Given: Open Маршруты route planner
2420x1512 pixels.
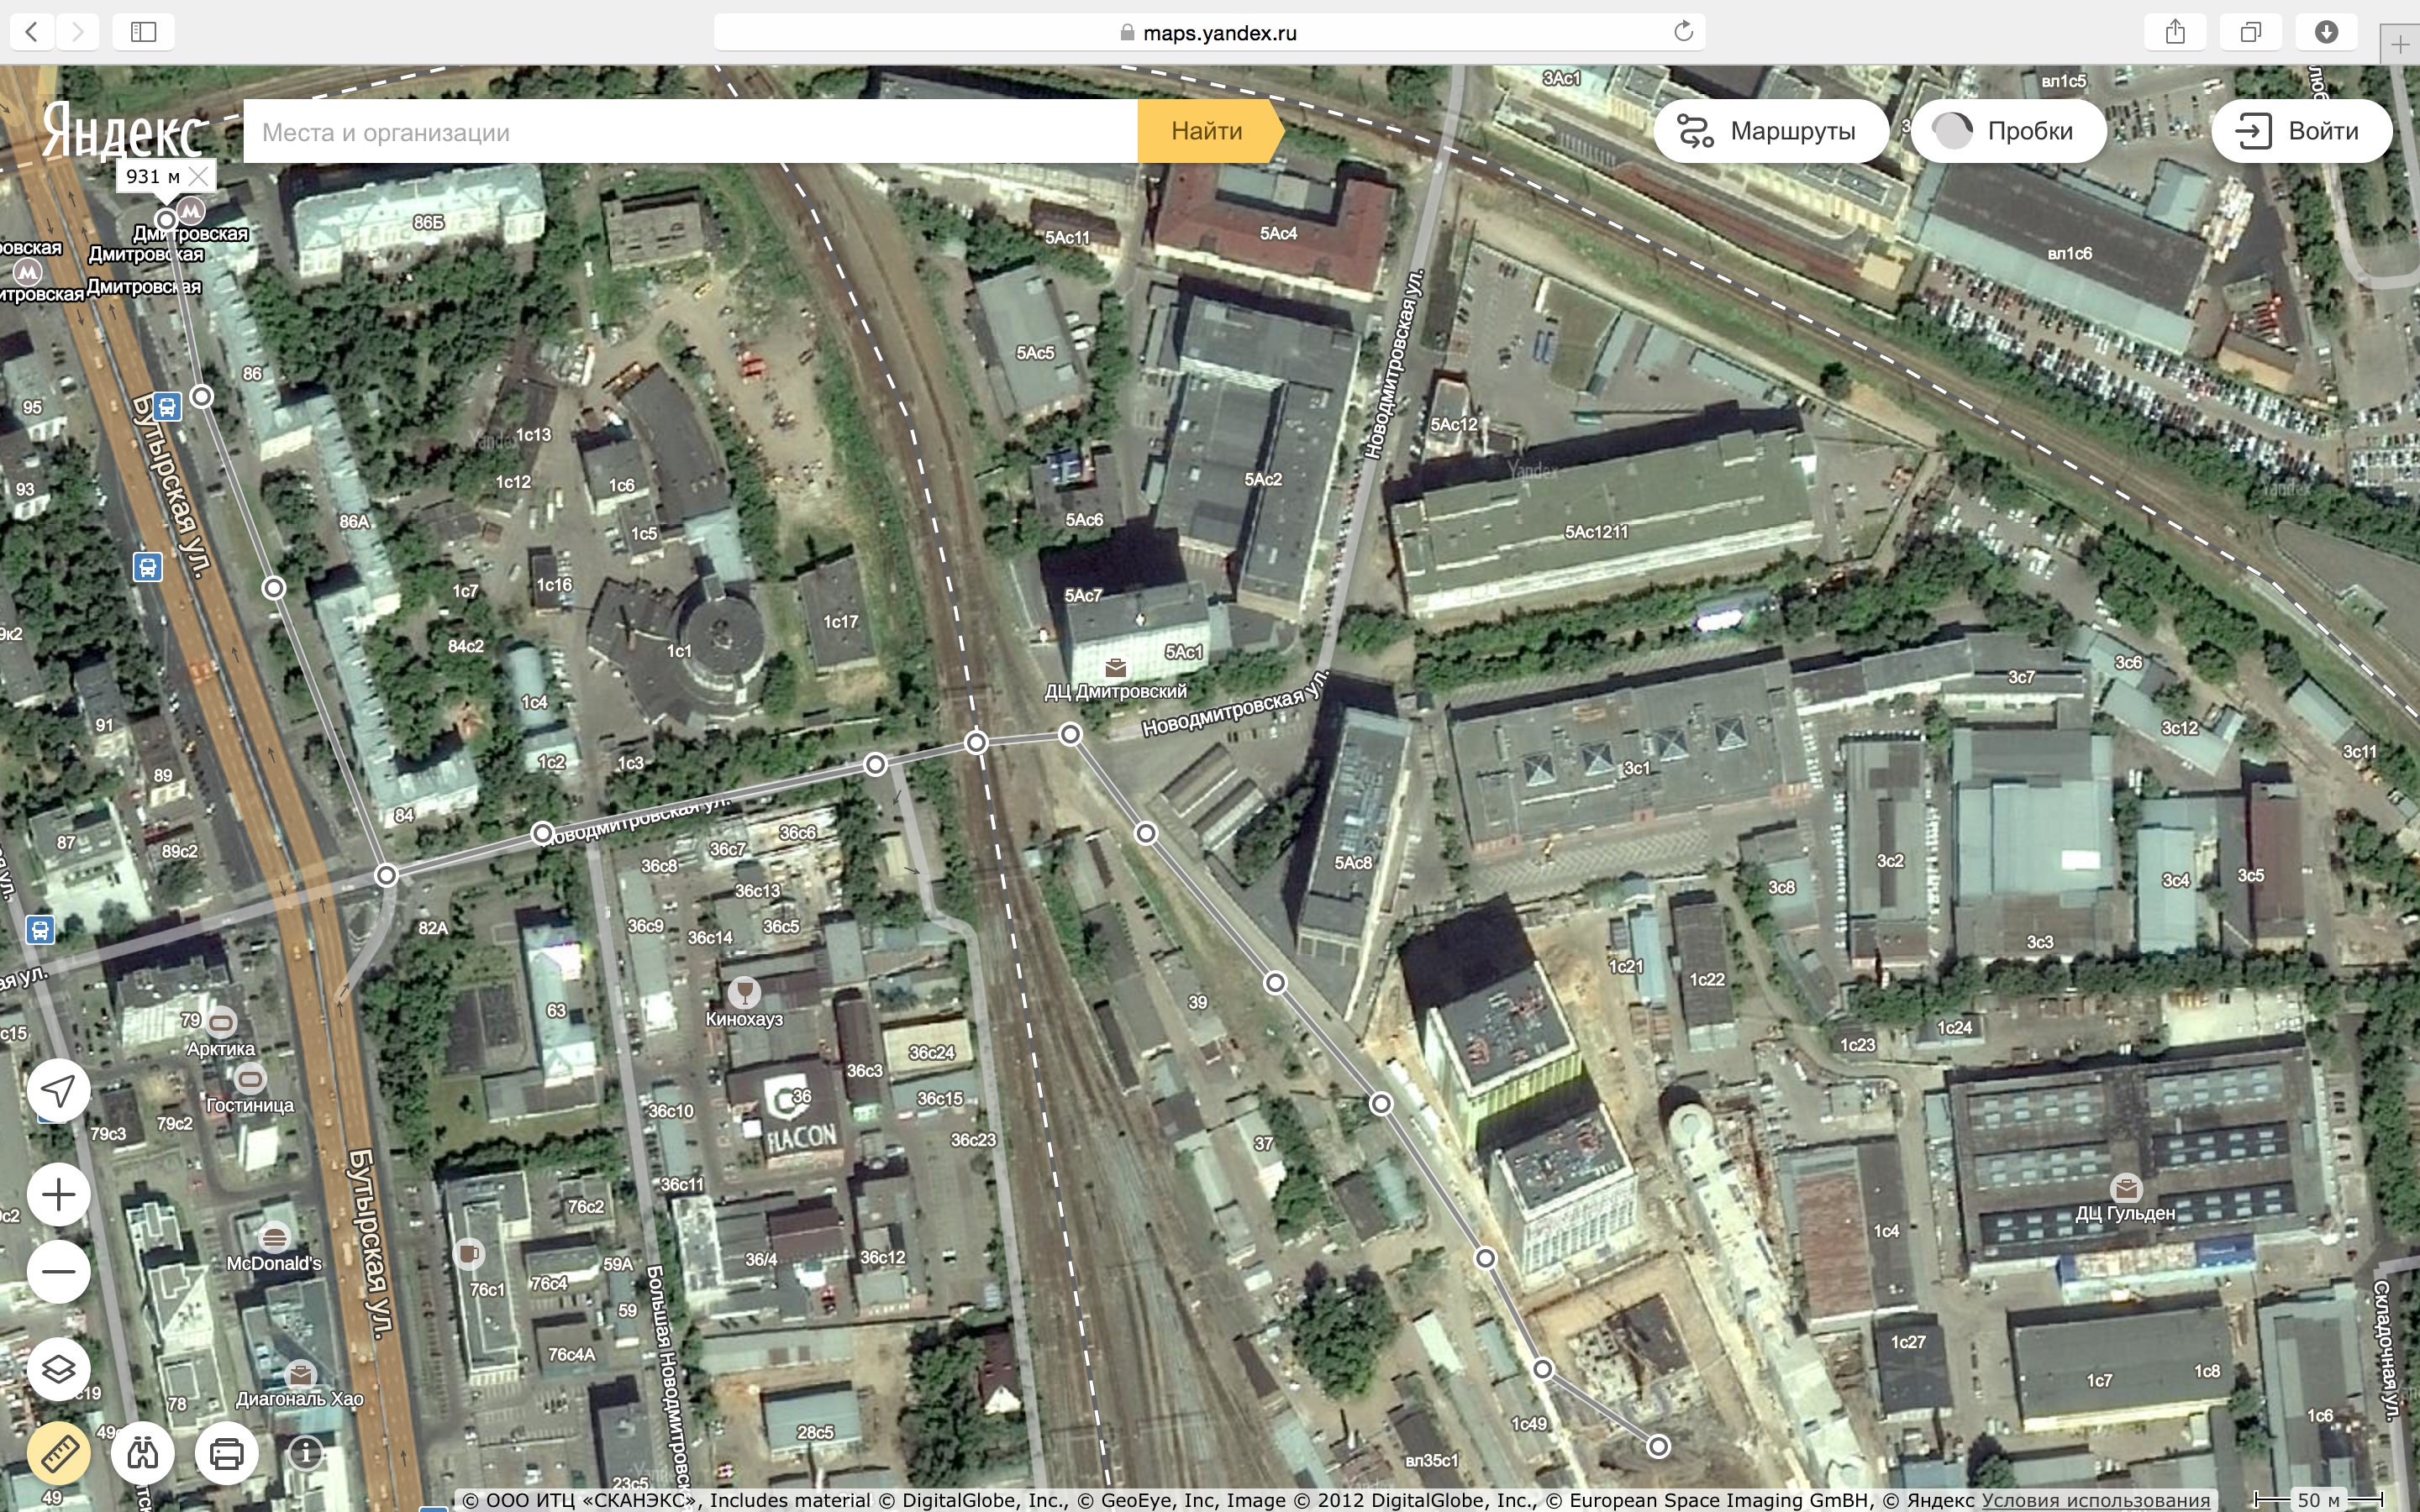Looking at the screenshot, I should click(x=1770, y=131).
